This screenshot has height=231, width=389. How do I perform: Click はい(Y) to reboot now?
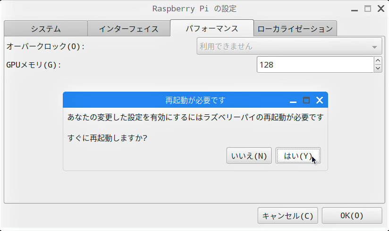298,156
